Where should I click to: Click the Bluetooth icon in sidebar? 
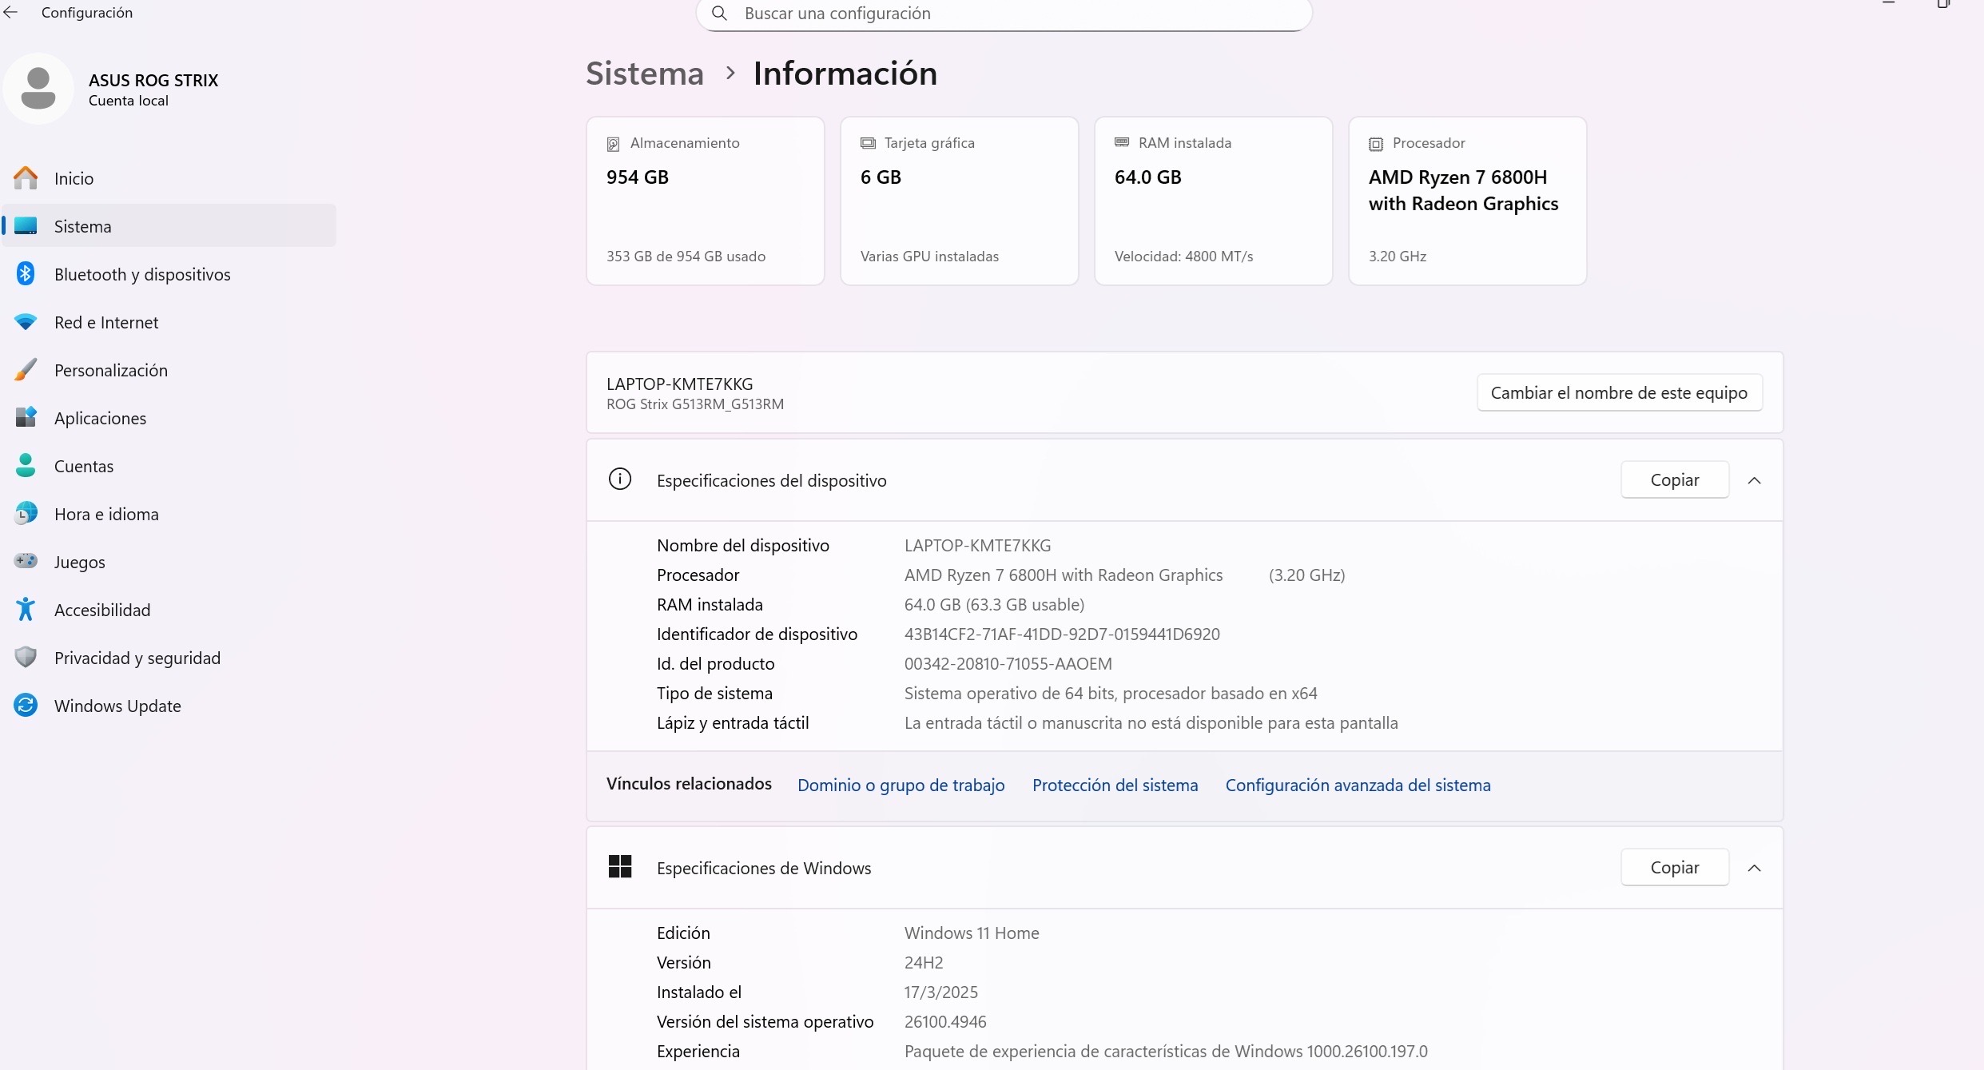pyautogui.click(x=26, y=274)
